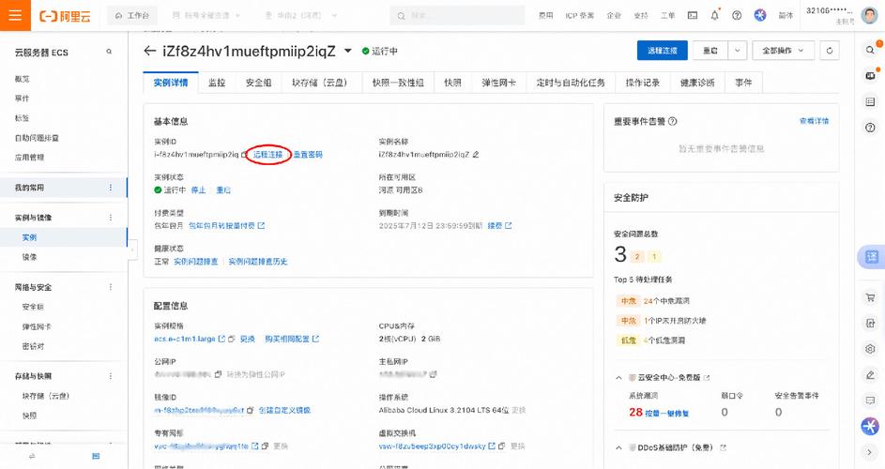Copy the private IP address

tap(433, 374)
